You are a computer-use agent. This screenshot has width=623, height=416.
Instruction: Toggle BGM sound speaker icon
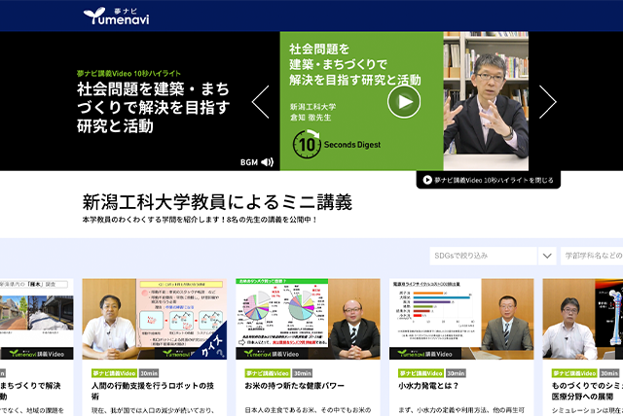tap(267, 162)
